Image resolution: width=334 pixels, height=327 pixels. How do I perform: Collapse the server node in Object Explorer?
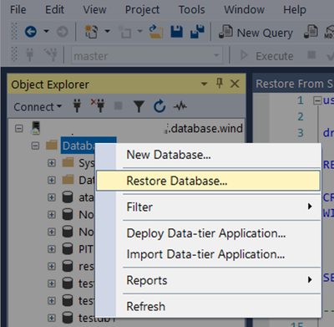click(19, 129)
